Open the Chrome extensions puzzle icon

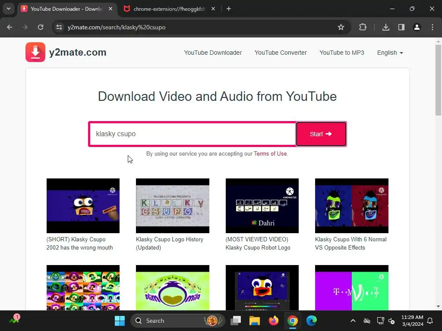coord(363,27)
